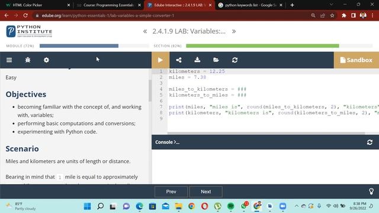Screen dimensions: 379x213
Task: Click the Prev button
Action: (x=171, y=192)
